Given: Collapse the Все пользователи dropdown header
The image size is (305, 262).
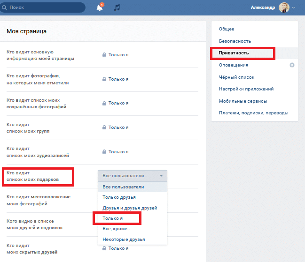Looking at the screenshot, I should 132,176.
